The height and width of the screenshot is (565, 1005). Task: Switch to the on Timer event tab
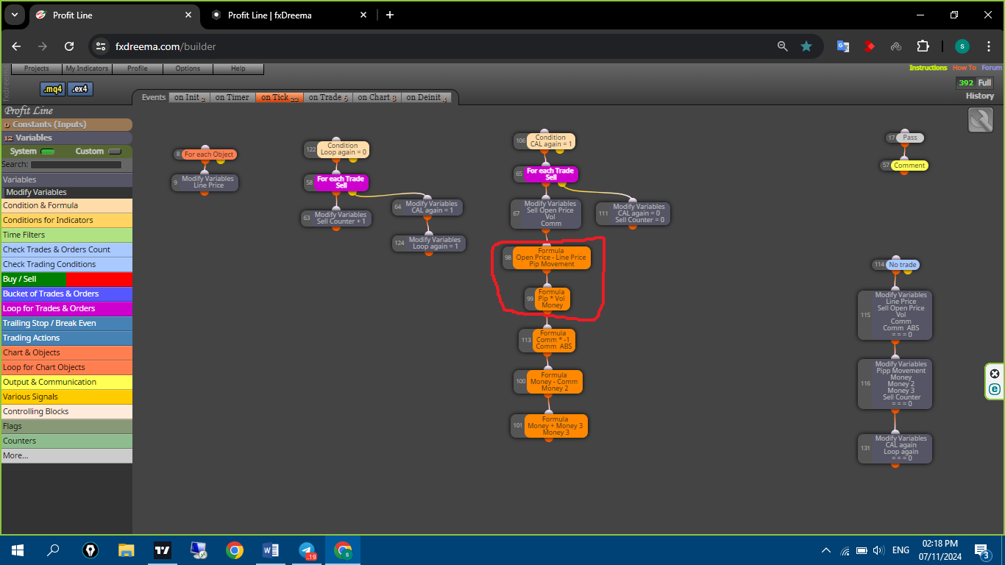[232, 97]
